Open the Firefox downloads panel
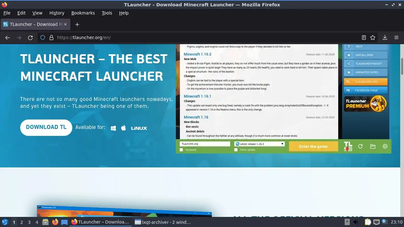 [385, 38]
